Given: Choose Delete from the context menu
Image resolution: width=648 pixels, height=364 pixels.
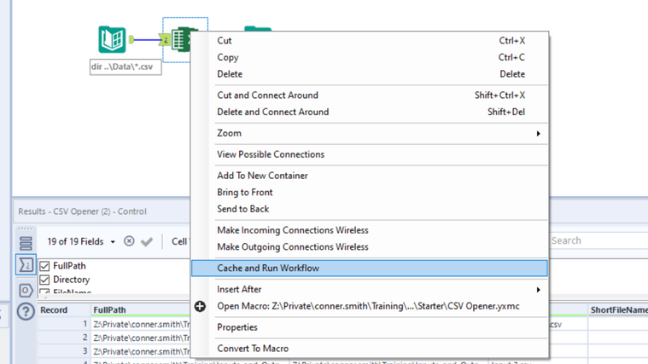Looking at the screenshot, I should click(370, 74).
